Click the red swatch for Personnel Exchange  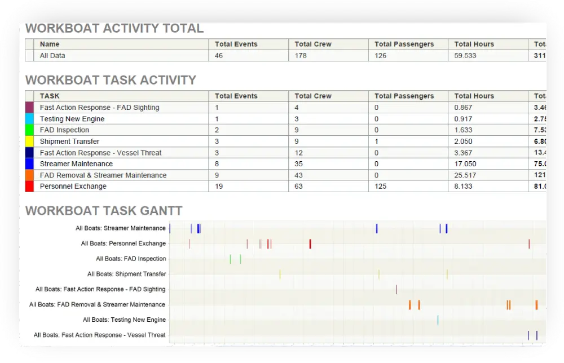[29, 186]
